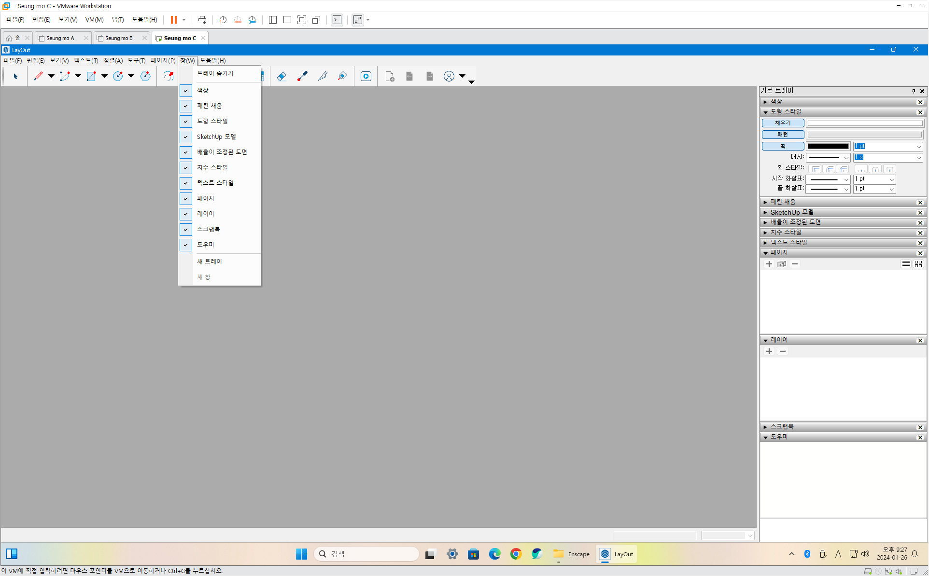Screen dimensions: 929x576
Task: Open the 대시 line style dropdown
Action: [828, 158]
